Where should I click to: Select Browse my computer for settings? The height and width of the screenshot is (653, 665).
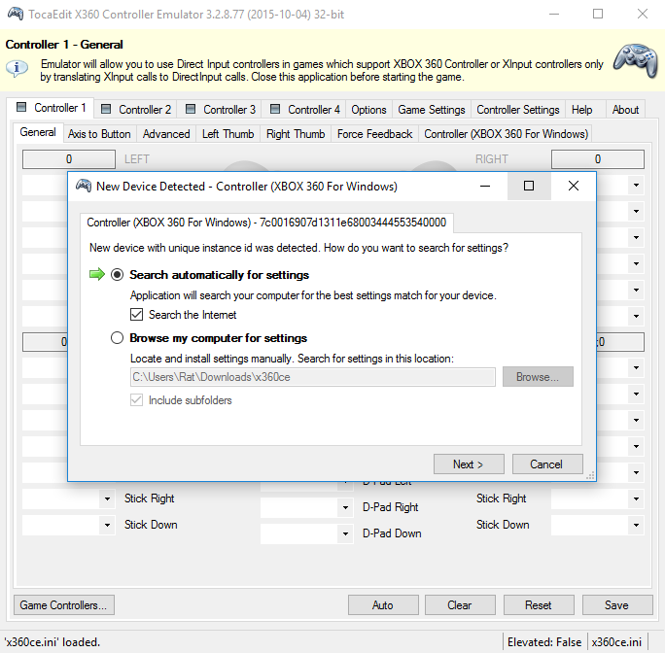(x=118, y=338)
